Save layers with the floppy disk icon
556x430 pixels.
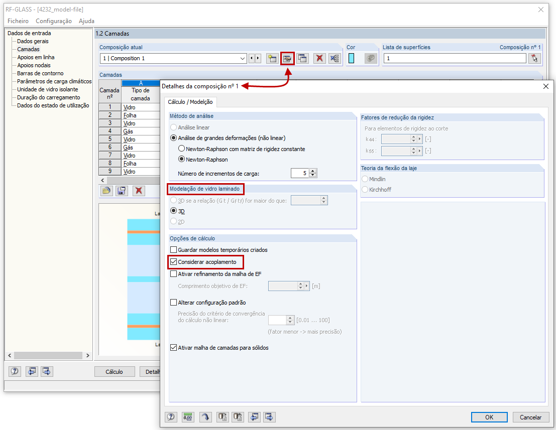click(122, 191)
